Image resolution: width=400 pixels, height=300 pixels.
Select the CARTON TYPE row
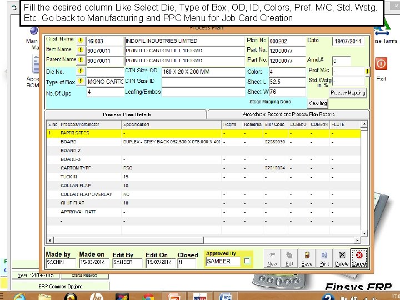(x=203, y=168)
